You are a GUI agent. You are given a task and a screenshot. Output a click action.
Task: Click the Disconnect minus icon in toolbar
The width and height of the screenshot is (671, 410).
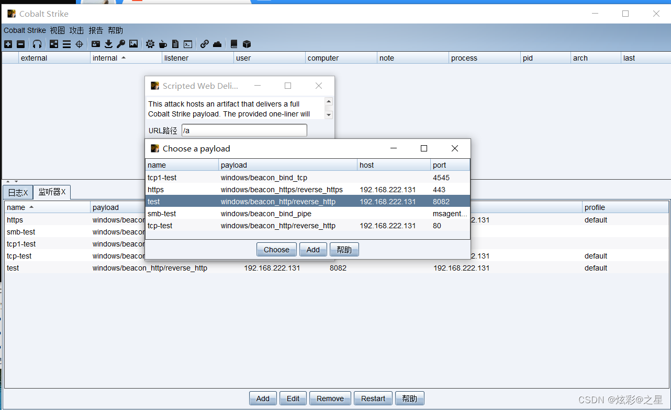[20, 44]
